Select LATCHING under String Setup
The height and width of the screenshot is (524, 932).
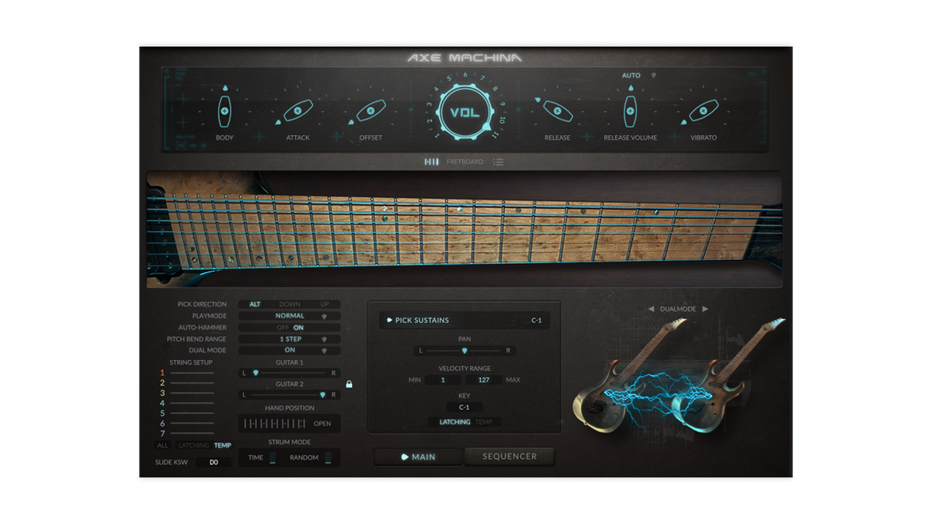tap(193, 446)
